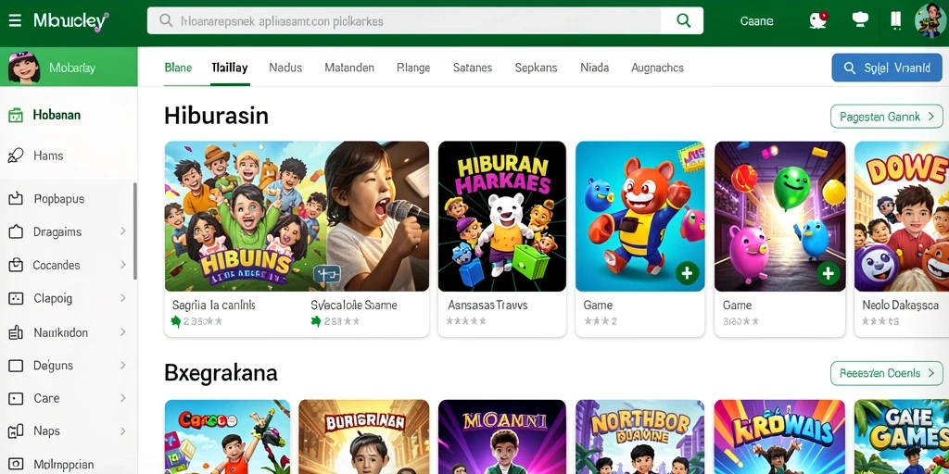Image resolution: width=949 pixels, height=474 pixels.
Task: Open the hamburger menu in header
Action: pos(15,21)
